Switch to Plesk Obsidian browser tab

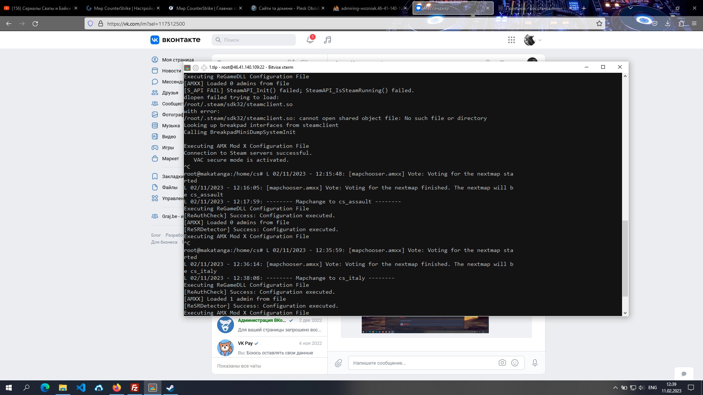click(x=285, y=8)
